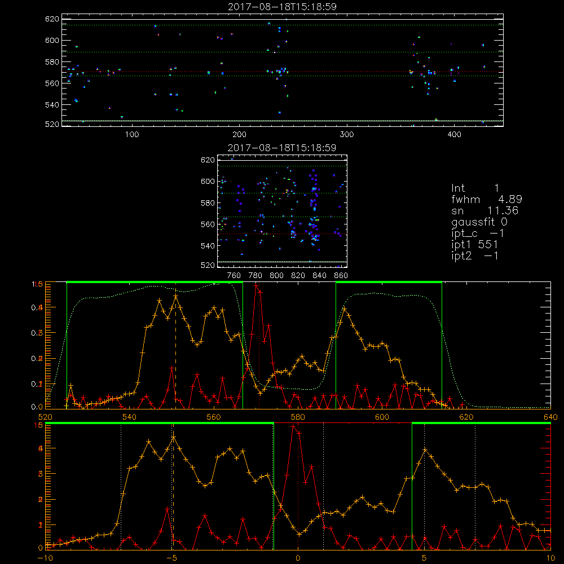
Task: Click the x-axis label '760'
Action: (234, 276)
